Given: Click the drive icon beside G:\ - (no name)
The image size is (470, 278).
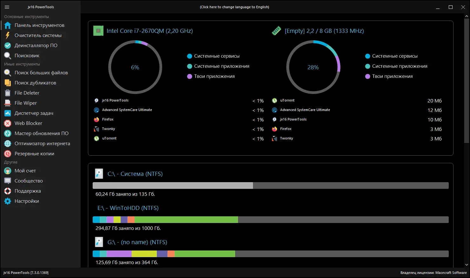Looking at the screenshot, I should (x=99, y=242).
